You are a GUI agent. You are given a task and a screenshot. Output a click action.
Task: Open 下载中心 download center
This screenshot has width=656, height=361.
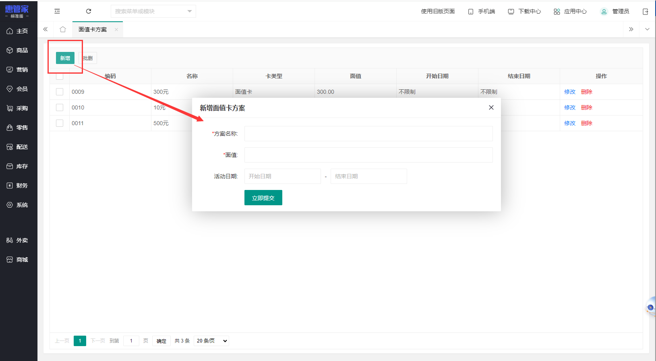tap(524, 11)
